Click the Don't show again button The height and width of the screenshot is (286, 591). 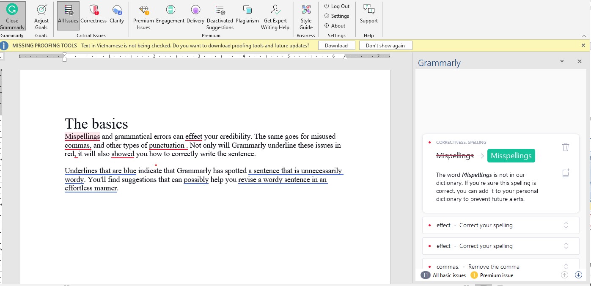(x=385, y=46)
